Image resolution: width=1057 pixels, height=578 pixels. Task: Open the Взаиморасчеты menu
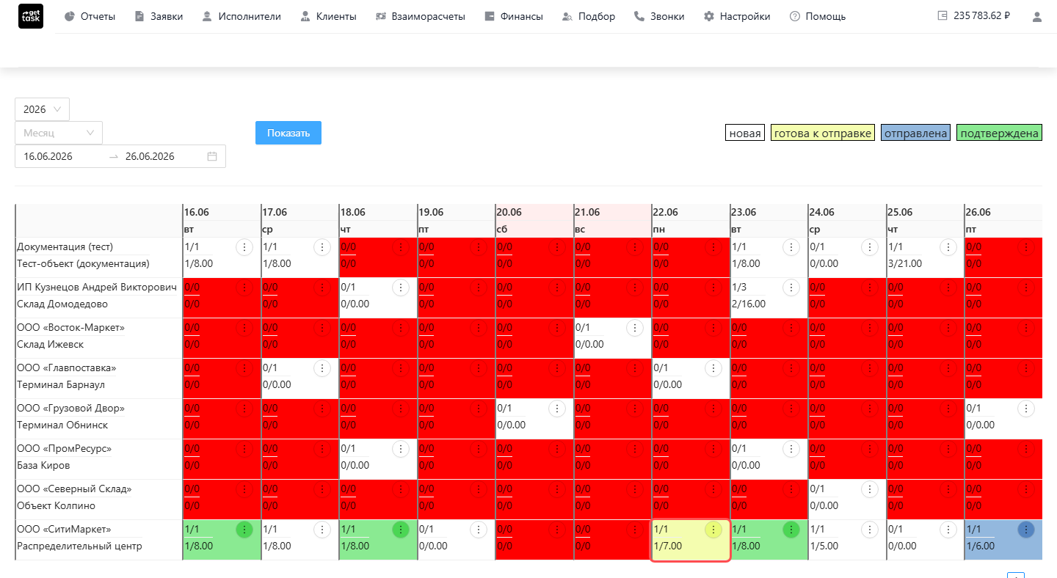pyautogui.click(x=420, y=16)
